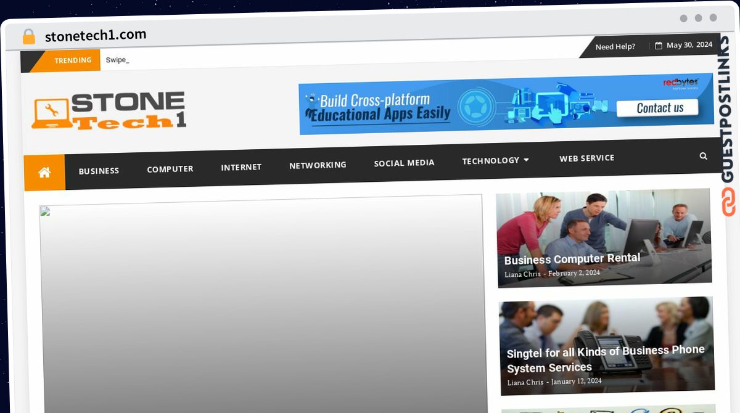This screenshot has height=413, width=740.
Task: Open the Business Computer Rental article
Action: click(x=572, y=259)
